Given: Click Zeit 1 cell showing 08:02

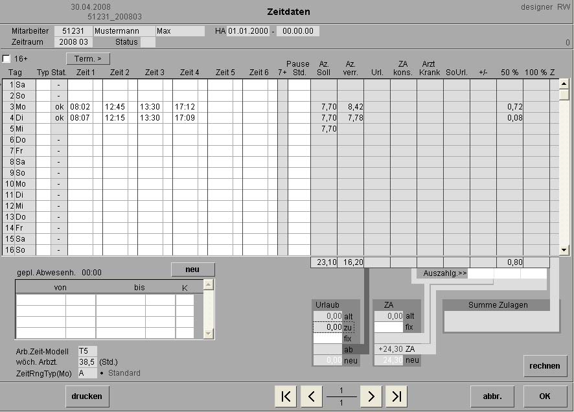Looking at the screenshot, I should click(x=80, y=107).
